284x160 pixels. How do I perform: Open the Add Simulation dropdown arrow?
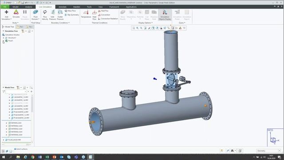click(11, 19)
